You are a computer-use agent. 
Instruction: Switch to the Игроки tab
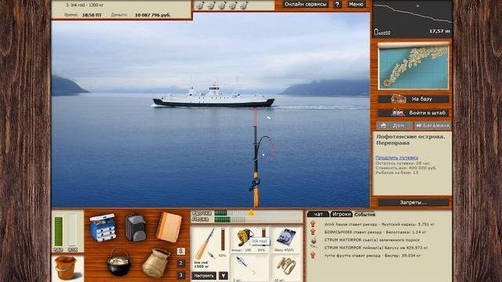(x=341, y=214)
